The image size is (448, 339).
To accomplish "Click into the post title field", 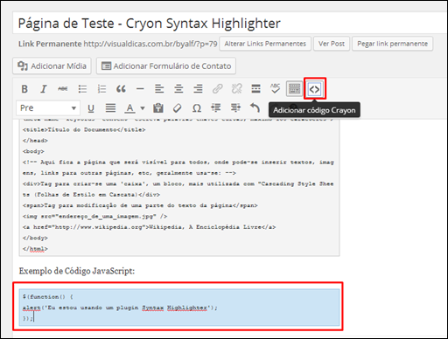I will [x=230, y=24].
